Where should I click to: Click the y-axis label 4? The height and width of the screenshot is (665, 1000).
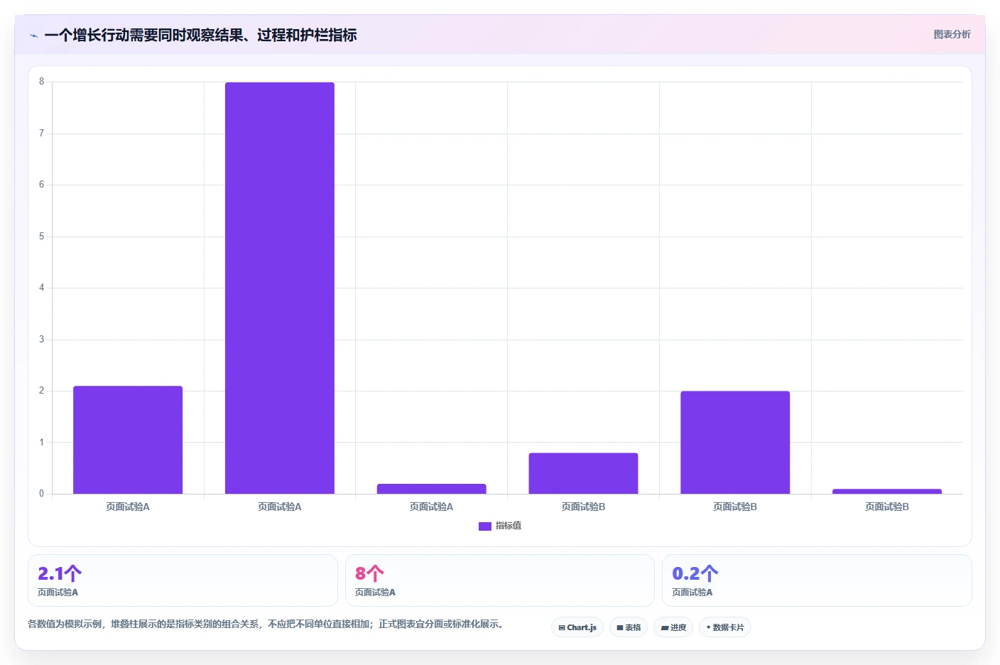[41, 288]
